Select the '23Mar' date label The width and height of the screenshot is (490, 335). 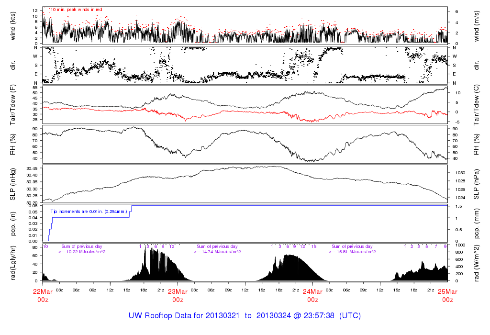pos(178,291)
